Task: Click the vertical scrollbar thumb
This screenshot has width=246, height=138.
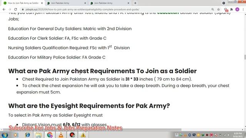Action: [245, 57]
